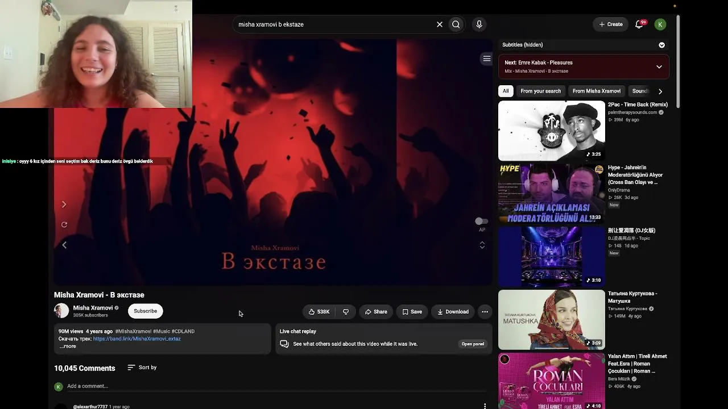The height and width of the screenshot is (409, 728).
Task: Open the band.link MishaXramovi_extaz link
Action: click(137, 339)
